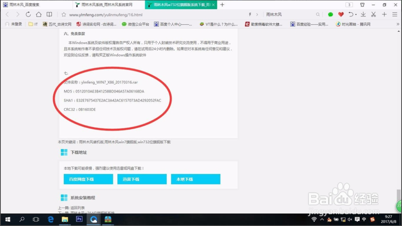
Task: Click the CRC32 value 0B1603DE
Action: click(87, 110)
